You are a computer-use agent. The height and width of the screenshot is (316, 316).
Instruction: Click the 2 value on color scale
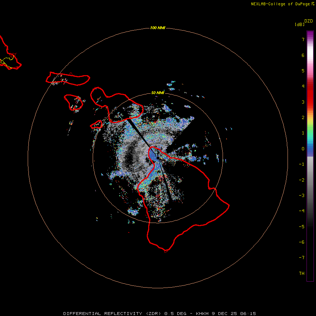[303, 118]
